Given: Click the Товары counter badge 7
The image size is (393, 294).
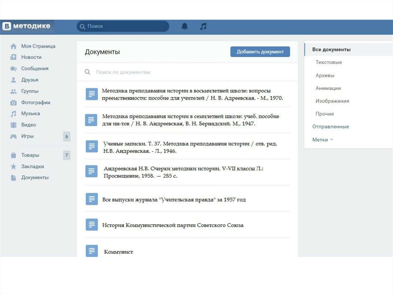Looking at the screenshot, I should coord(67,155).
